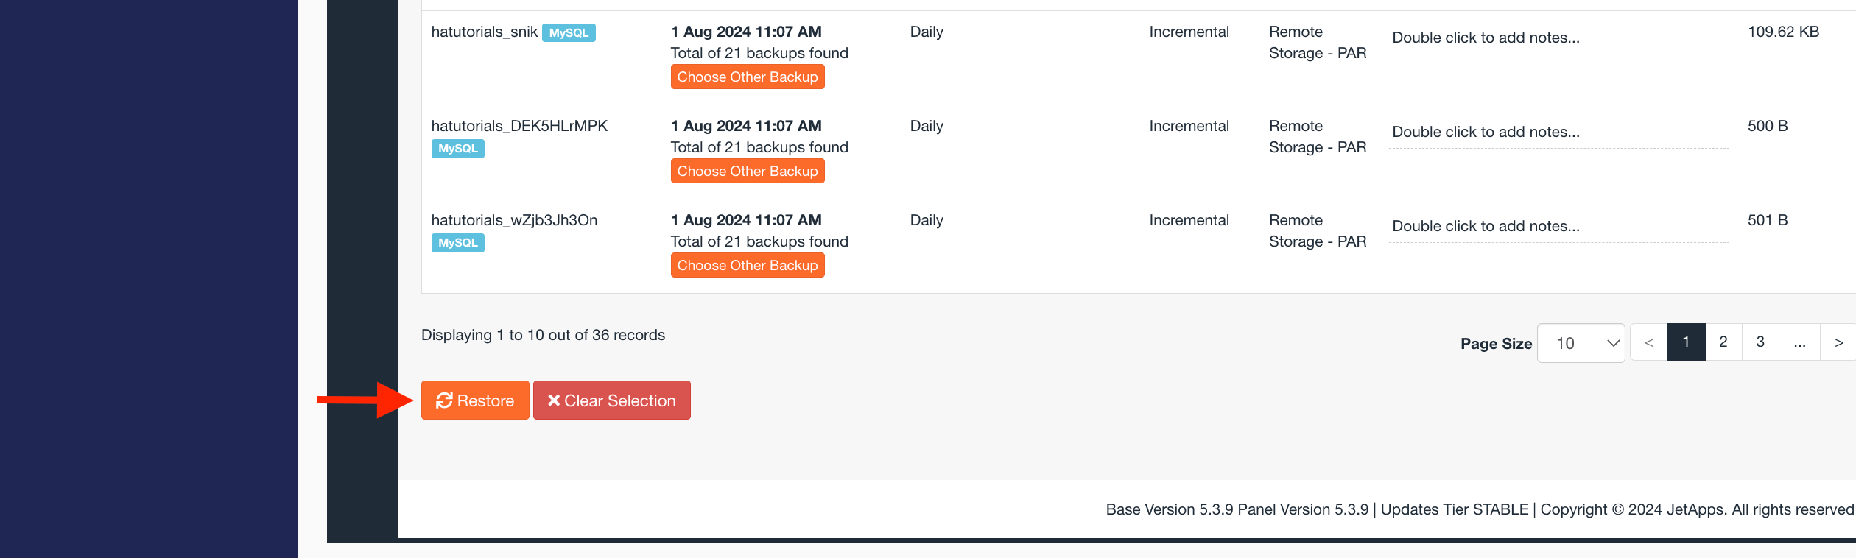Click the footer version and copyright text
Viewport: 1856px width, 558px height.
1480,509
